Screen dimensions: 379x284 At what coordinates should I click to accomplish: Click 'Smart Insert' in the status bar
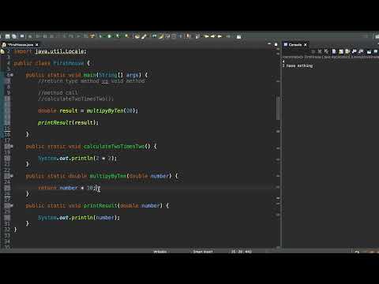pos(203,252)
